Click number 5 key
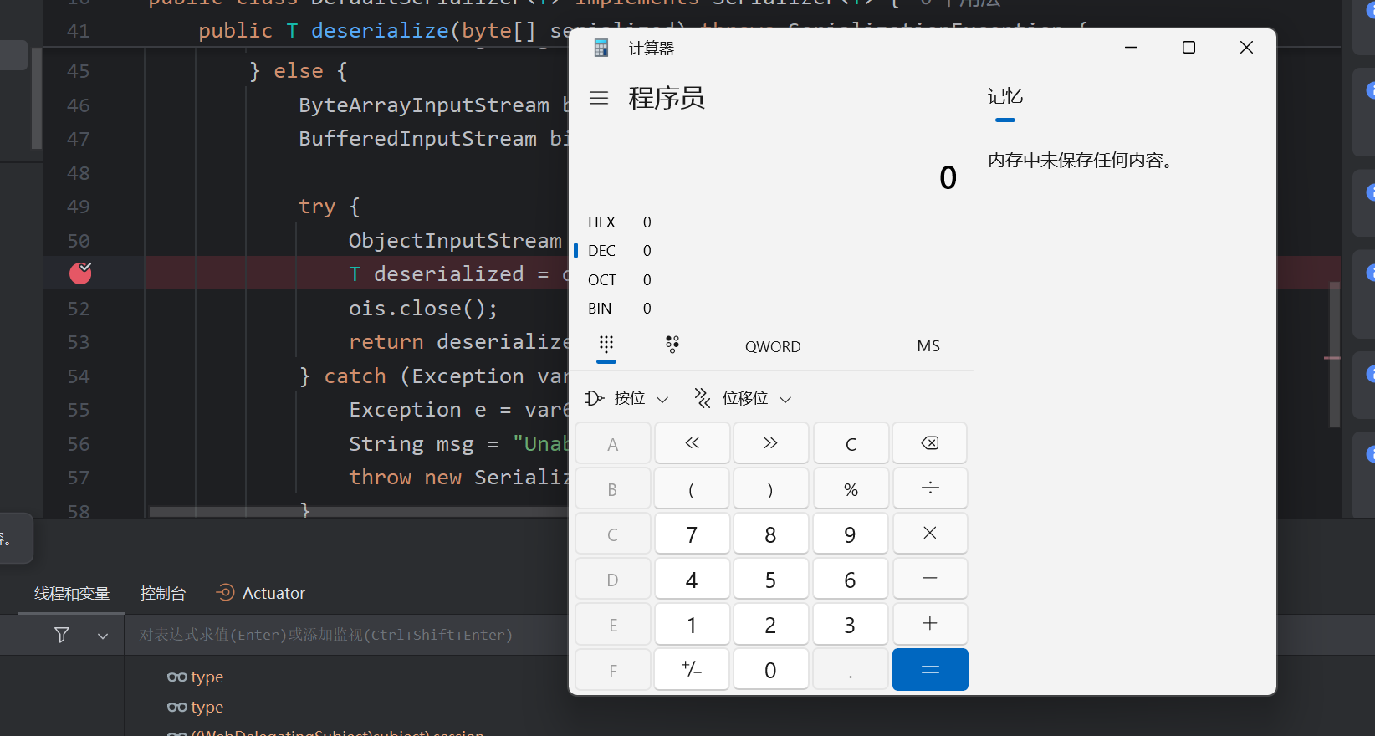The width and height of the screenshot is (1375, 736). (x=770, y=579)
